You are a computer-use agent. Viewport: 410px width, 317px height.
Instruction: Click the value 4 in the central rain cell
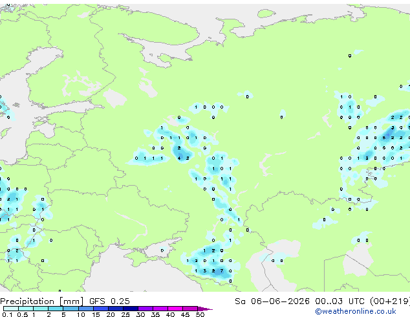179,158
